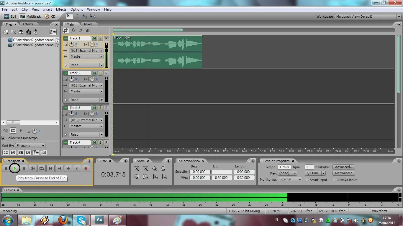Show the EQ track controls
The width and height of the screenshot is (403, 226).
pyautogui.click(x=88, y=30)
